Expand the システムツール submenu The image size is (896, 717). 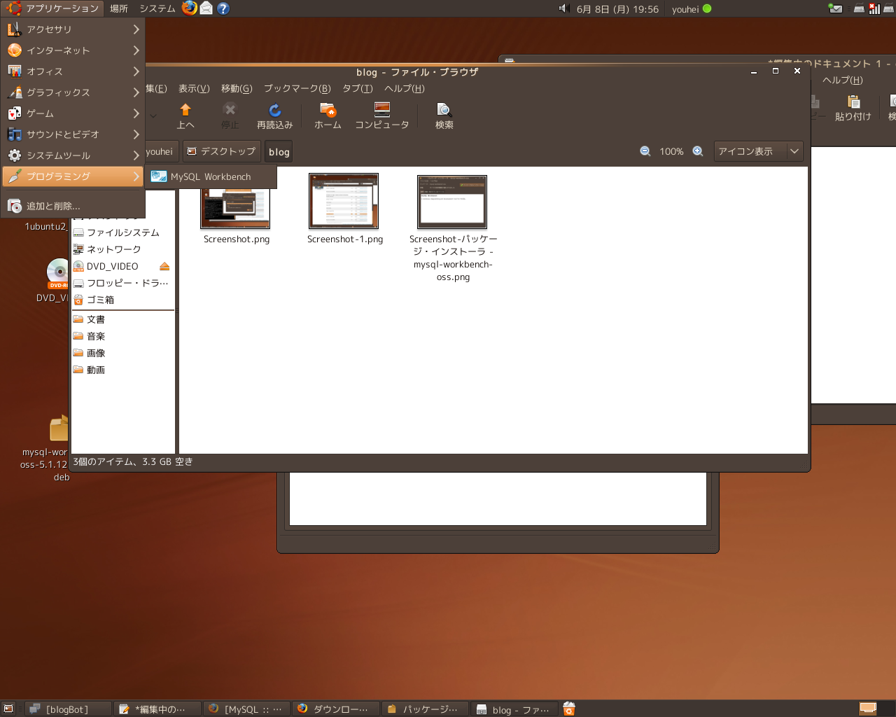point(73,155)
